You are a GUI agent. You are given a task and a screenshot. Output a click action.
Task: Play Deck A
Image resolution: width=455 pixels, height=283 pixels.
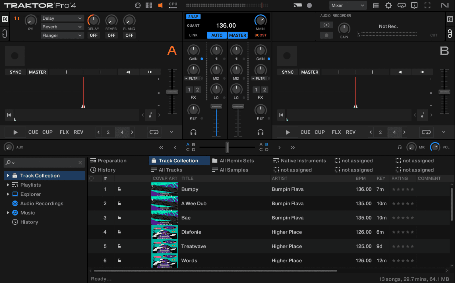(15, 132)
